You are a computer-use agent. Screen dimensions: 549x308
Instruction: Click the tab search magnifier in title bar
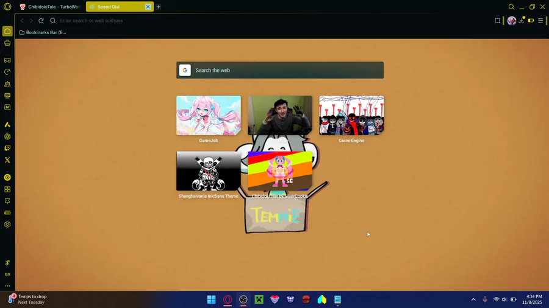(511, 7)
